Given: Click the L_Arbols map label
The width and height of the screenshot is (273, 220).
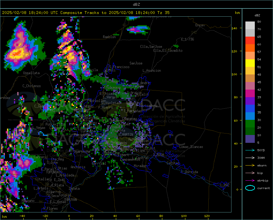Looking at the screenshot, I should point(41,188).
